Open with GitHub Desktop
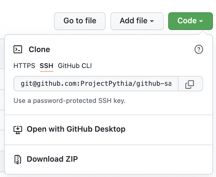Viewport: 216px width, 177px height. [76, 129]
